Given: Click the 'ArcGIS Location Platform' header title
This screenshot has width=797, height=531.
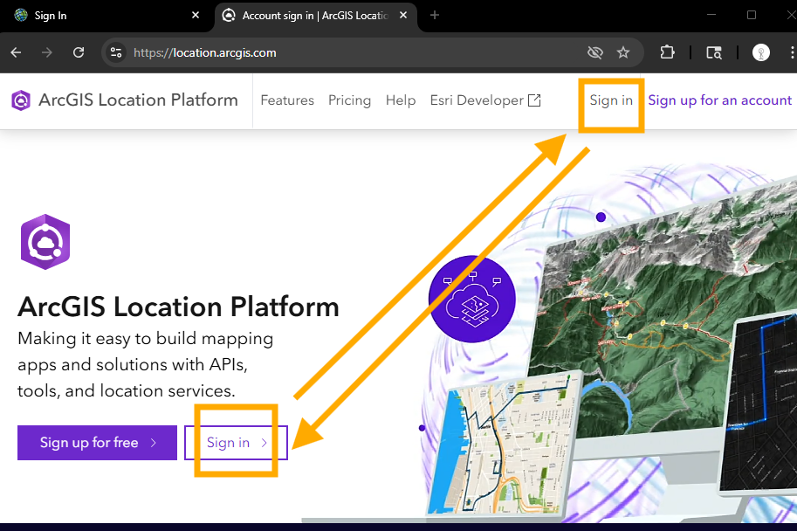Looking at the screenshot, I should click(x=138, y=100).
